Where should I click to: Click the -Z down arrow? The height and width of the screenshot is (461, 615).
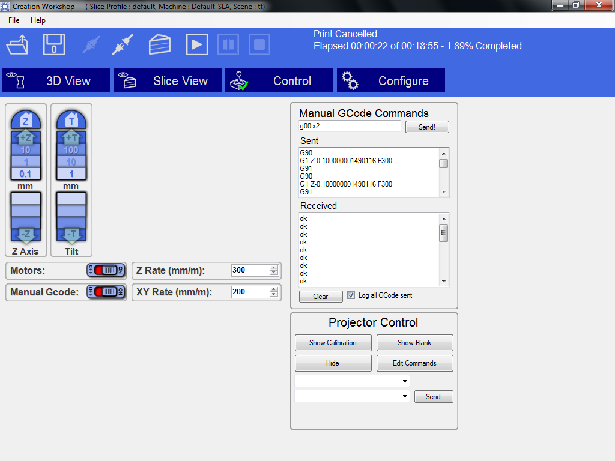[25, 235]
